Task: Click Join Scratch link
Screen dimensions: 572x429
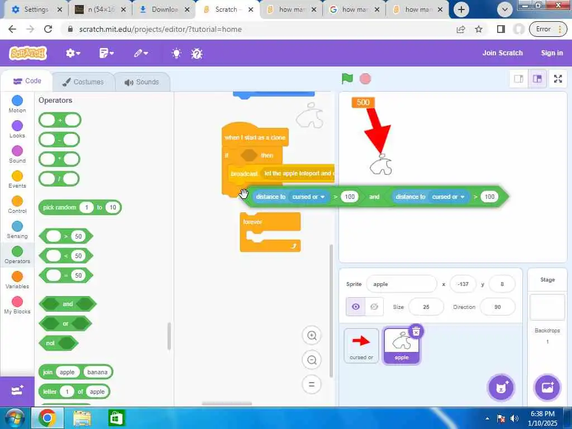Action: tap(502, 53)
